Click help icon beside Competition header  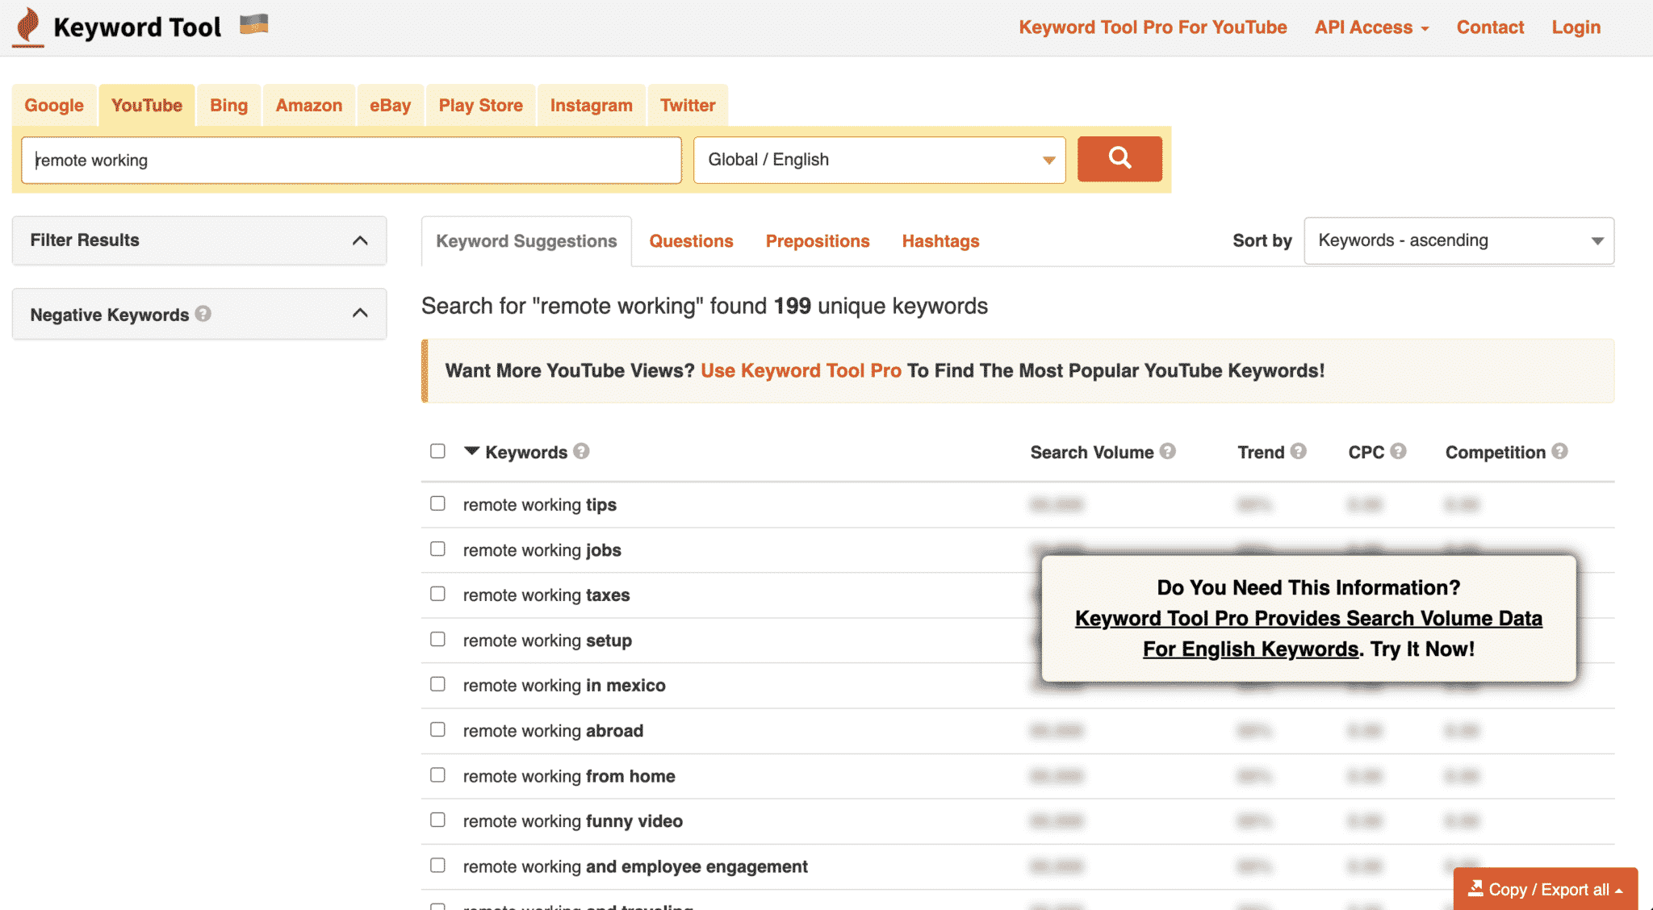click(x=1559, y=451)
